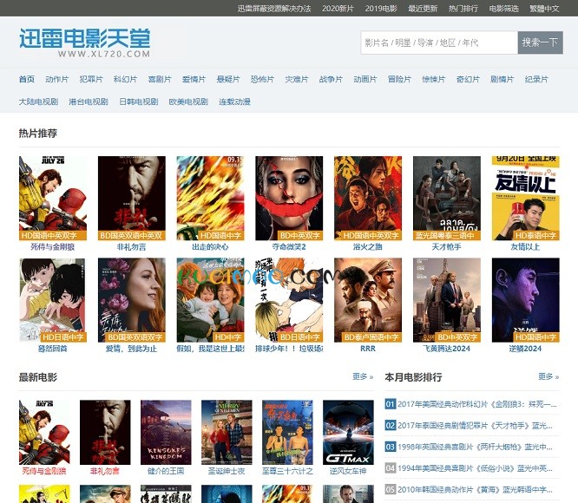The image size is (578, 503).
Task: Select the 奇幻片 category
Action: pyautogui.click(x=468, y=79)
